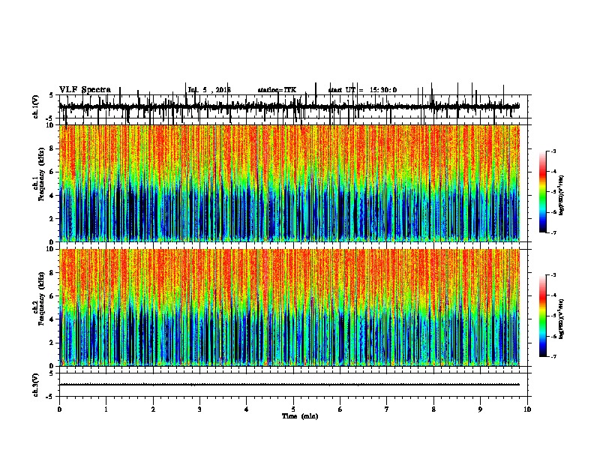The image size is (594, 459).
Task: Click the "3" minute tick on the time axis
Action: pos(199,409)
